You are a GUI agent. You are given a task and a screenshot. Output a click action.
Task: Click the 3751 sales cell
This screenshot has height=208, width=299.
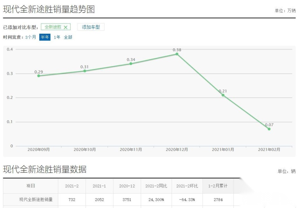(127, 200)
